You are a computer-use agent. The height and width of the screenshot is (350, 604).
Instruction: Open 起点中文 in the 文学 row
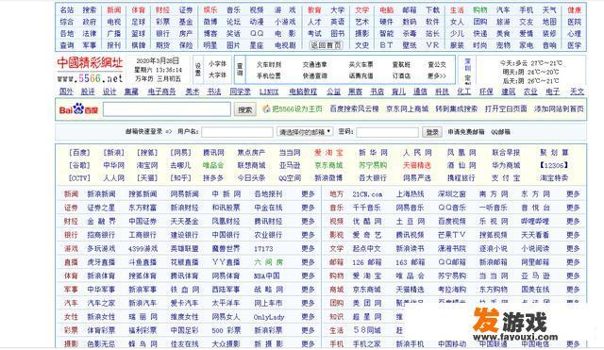367,249
